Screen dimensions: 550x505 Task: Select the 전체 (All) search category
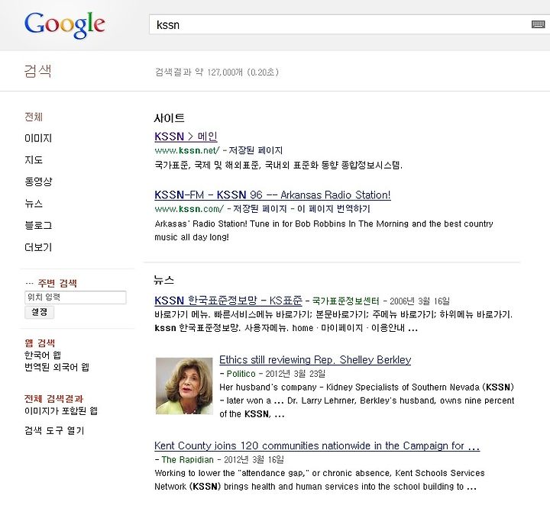point(34,117)
